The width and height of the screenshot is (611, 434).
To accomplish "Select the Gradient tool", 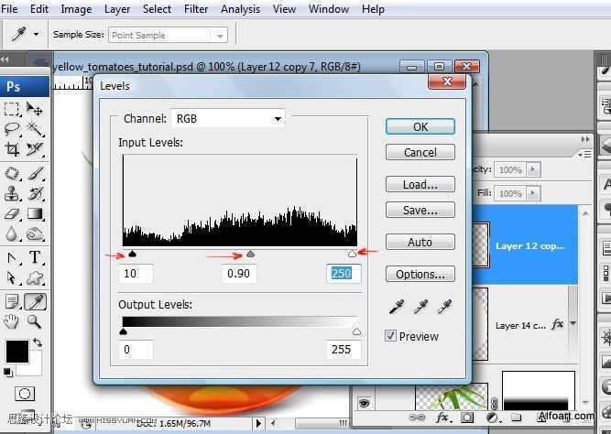I will click(35, 213).
